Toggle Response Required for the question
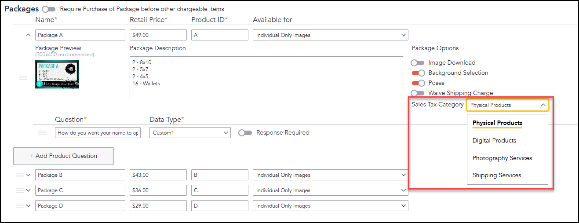Image resolution: width=579 pixels, height=223 pixels. pos(245,133)
